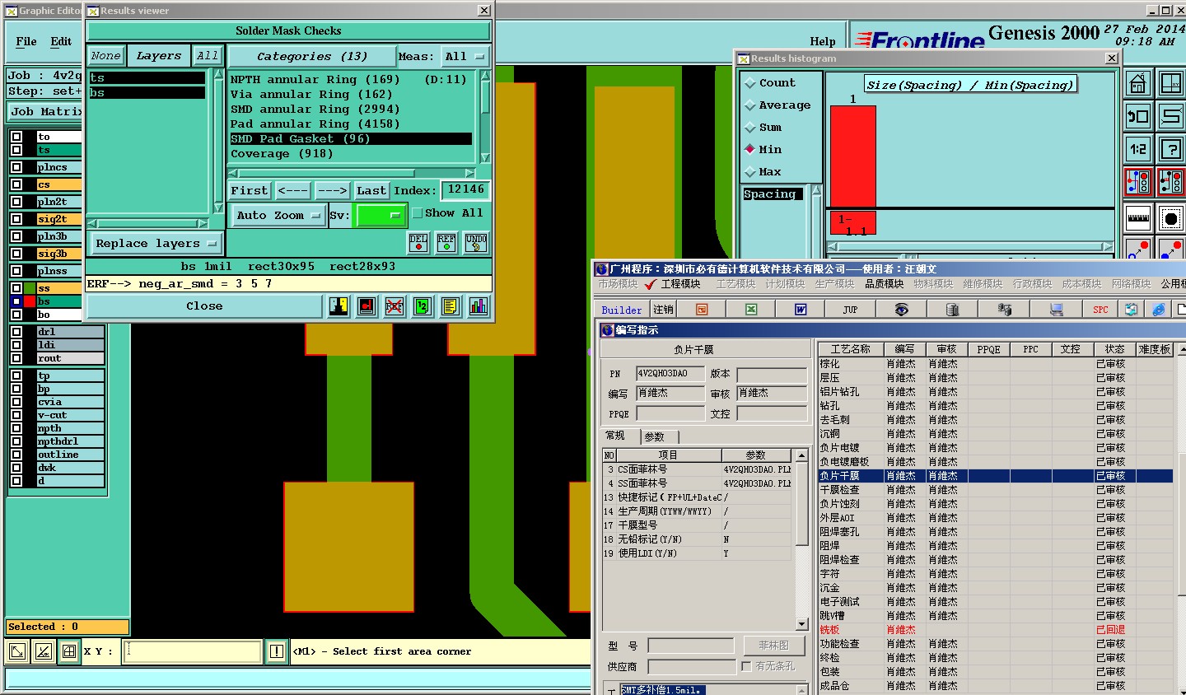The width and height of the screenshot is (1186, 695).
Task: Click the histogram bar chart icon
Action: pos(479,306)
